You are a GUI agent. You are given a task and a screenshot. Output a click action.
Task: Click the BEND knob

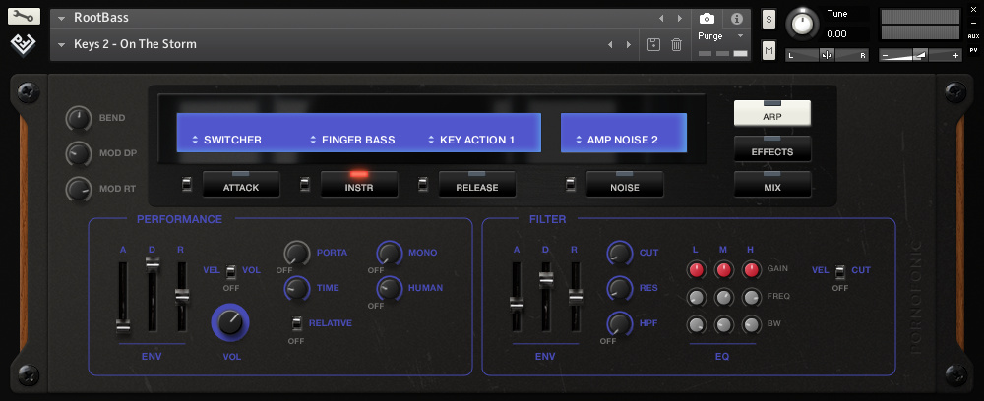pyautogui.click(x=79, y=118)
